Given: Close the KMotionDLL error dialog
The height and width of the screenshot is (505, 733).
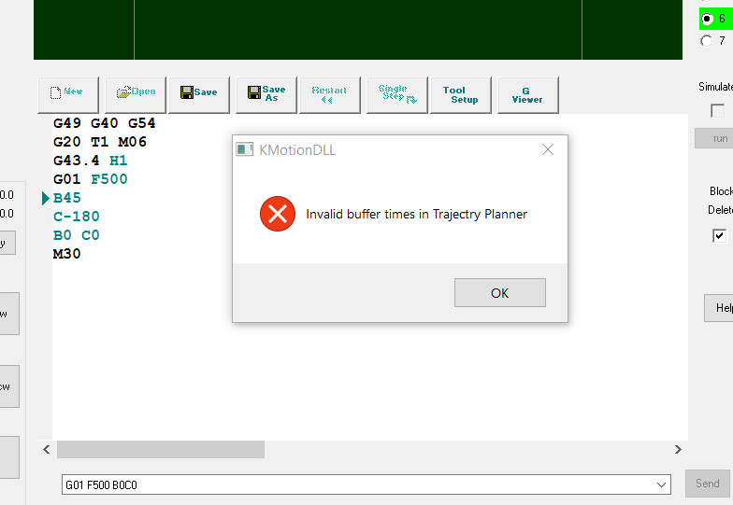Looking at the screenshot, I should point(548,149).
